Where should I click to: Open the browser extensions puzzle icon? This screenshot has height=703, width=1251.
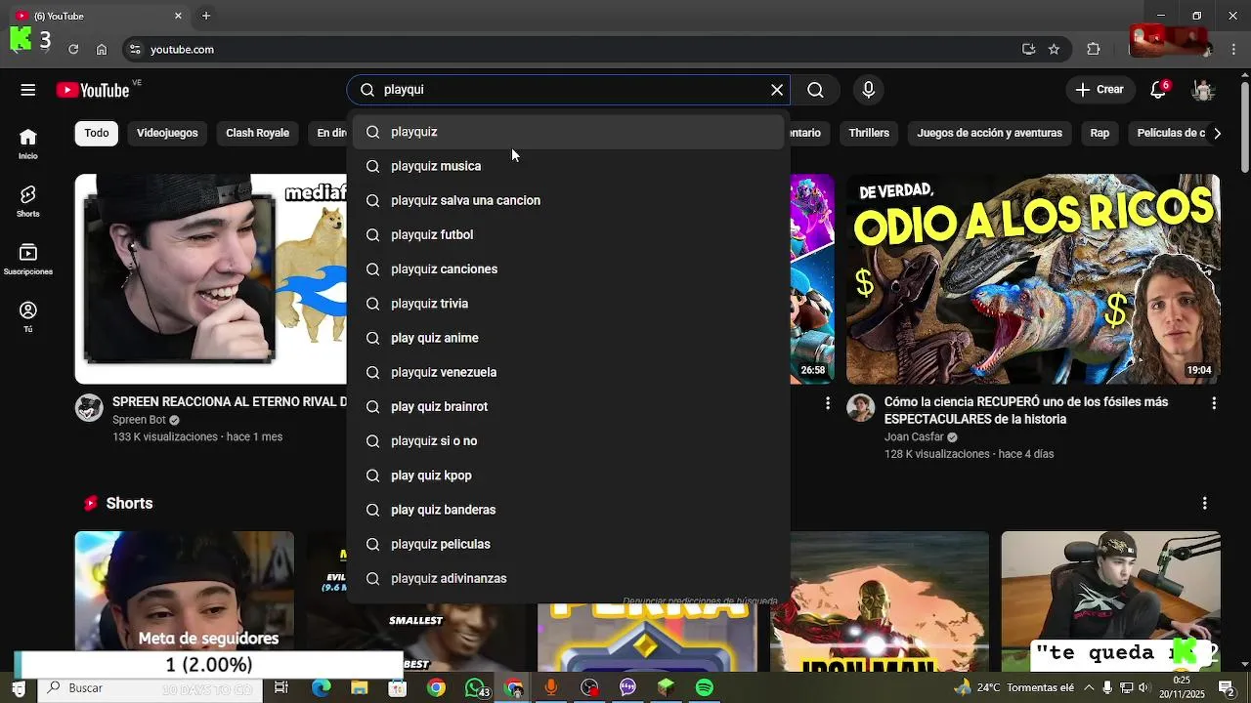pos(1094,50)
